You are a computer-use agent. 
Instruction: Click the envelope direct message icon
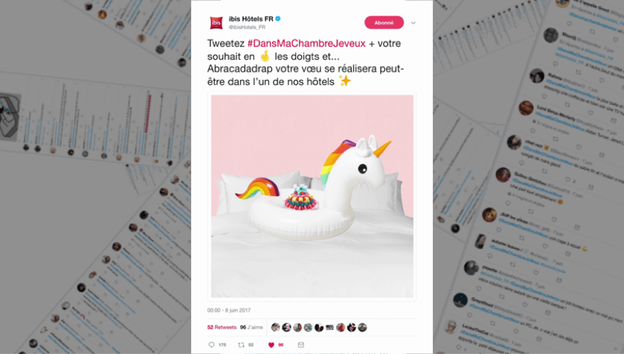(301, 345)
